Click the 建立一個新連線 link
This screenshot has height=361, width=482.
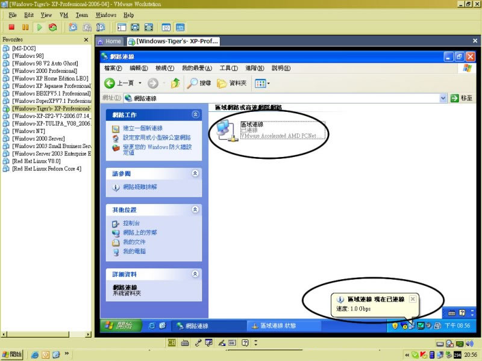(143, 128)
